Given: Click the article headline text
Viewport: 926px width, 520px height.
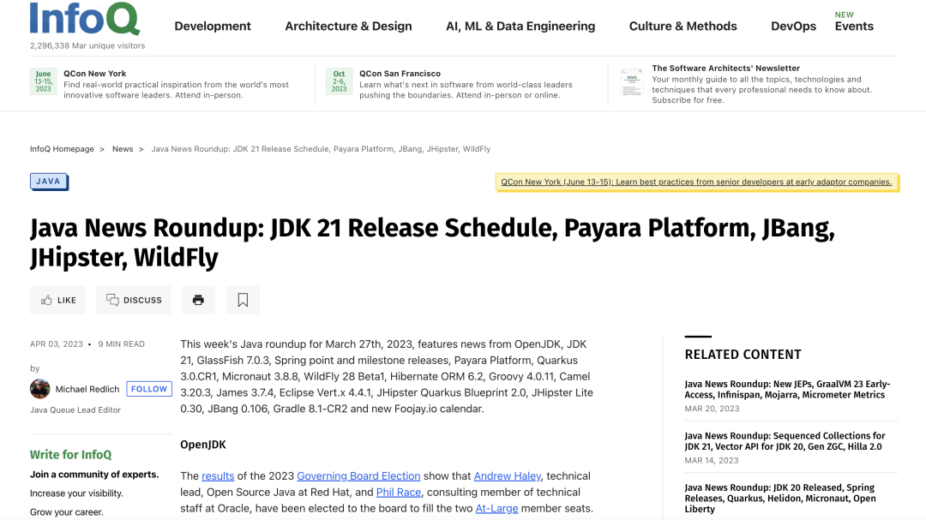Looking at the screenshot, I should point(432,242).
